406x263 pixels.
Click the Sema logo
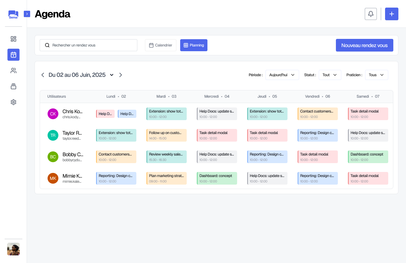click(13, 15)
